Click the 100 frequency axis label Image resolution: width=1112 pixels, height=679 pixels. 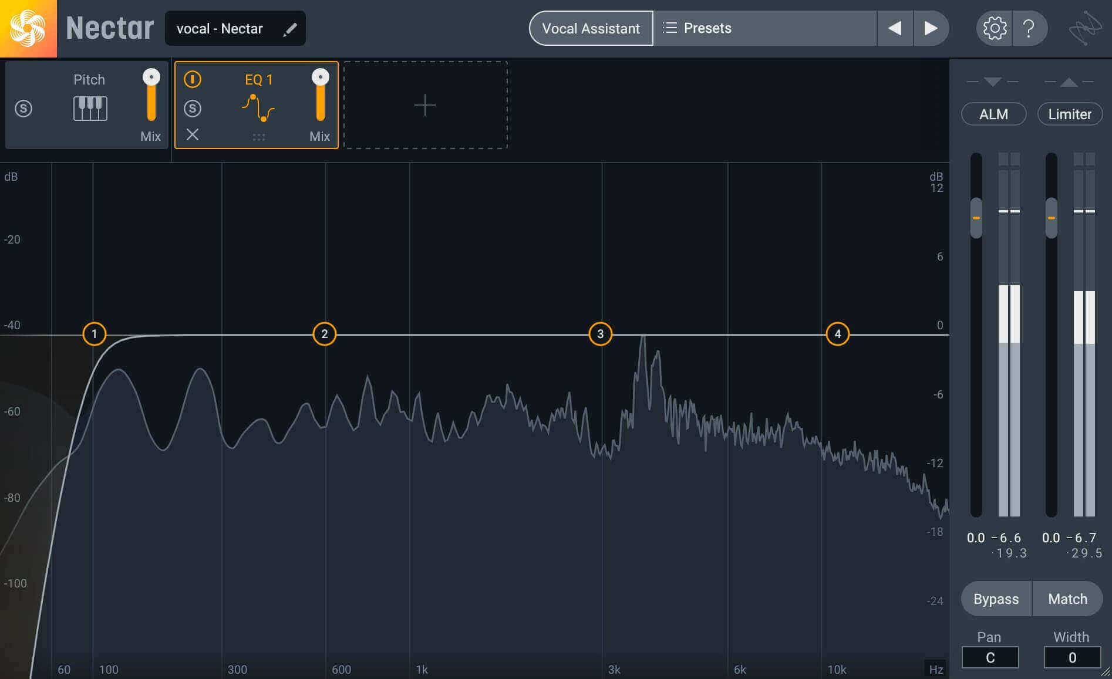[x=109, y=670]
